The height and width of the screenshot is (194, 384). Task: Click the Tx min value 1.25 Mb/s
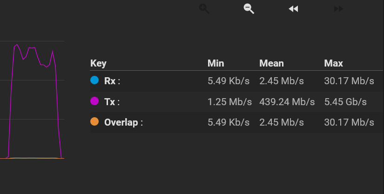[230, 102]
